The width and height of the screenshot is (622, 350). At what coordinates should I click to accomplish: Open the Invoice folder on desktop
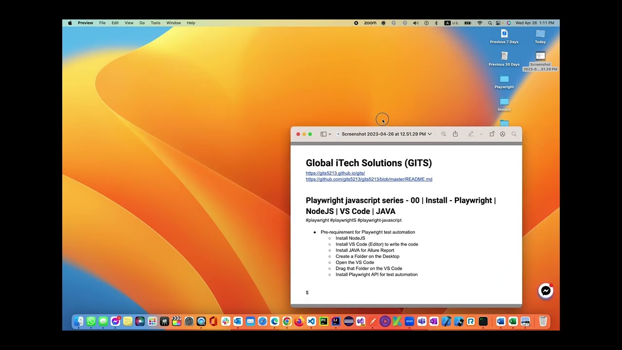click(504, 104)
